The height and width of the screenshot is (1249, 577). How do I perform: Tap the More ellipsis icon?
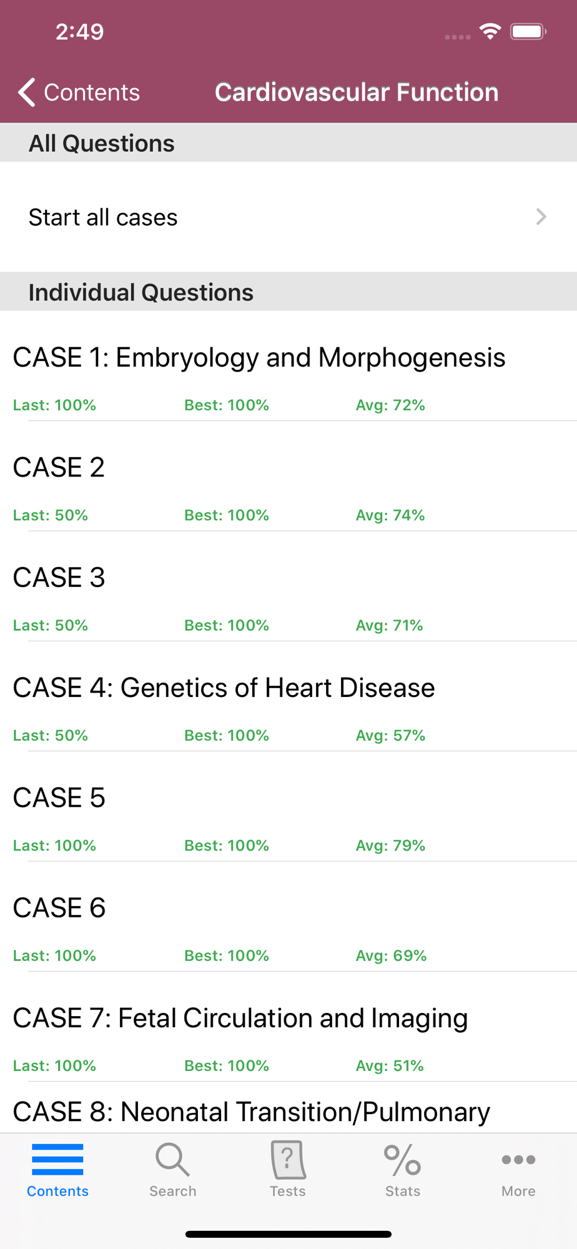[x=518, y=1160]
